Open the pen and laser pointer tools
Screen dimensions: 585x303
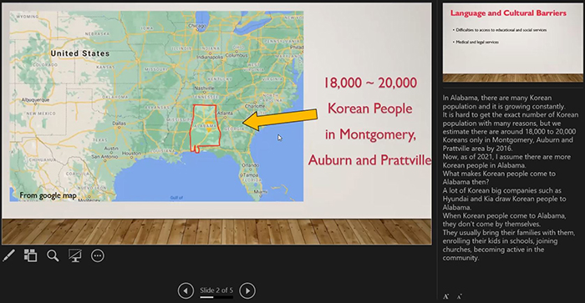(8, 255)
